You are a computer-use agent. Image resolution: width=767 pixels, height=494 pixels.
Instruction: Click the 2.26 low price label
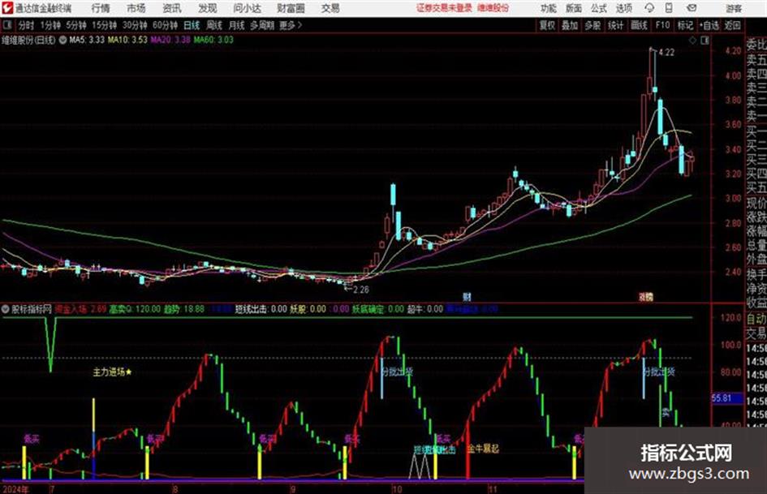point(360,290)
